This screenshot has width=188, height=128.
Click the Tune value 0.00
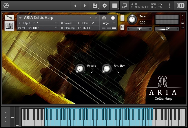point(142,22)
